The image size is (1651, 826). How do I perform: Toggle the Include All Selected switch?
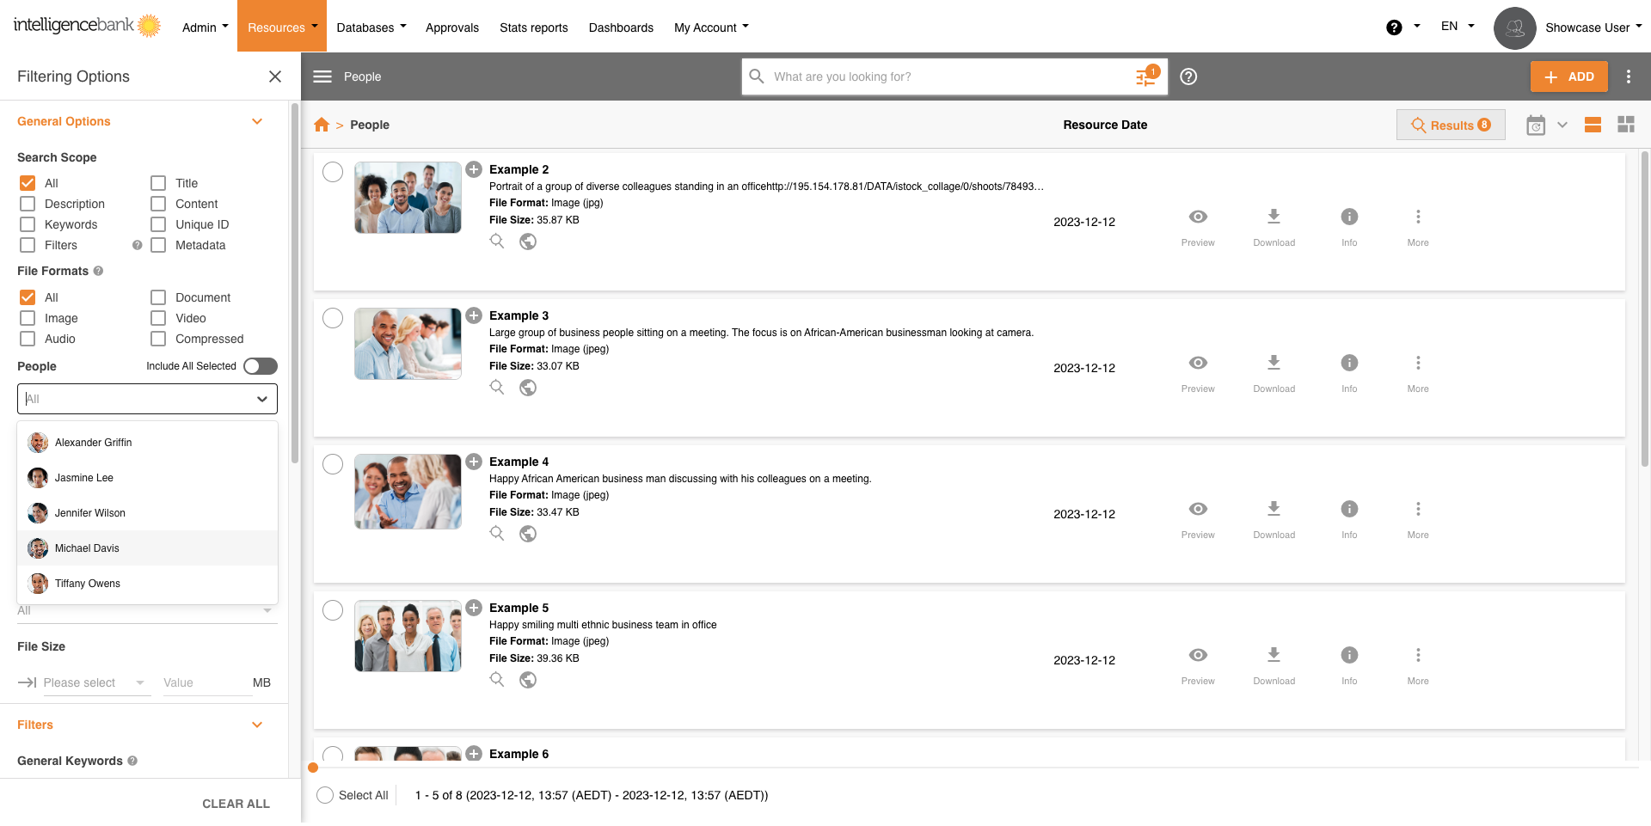click(261, 366)
